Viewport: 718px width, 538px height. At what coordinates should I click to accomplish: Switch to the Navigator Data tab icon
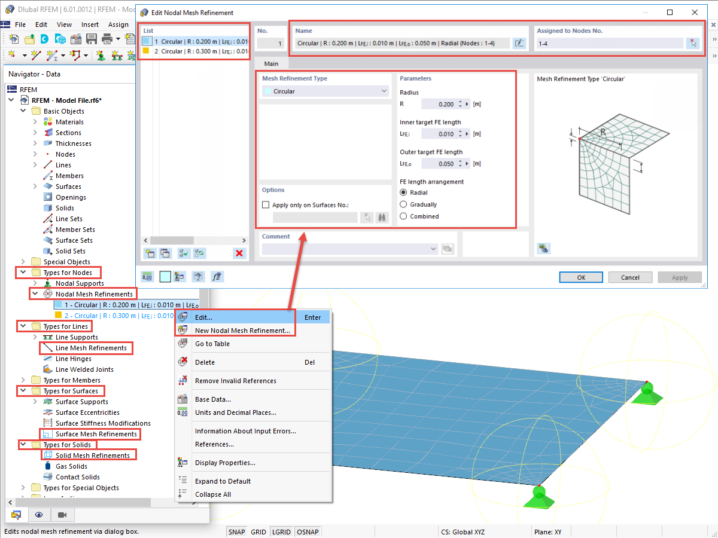pos(16,514)
